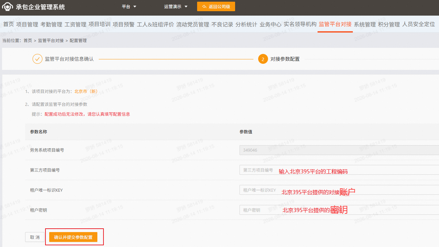Click the 首页 breadcrumb link
Viewport: 439px width, 247px height.
tap(28, 40)
